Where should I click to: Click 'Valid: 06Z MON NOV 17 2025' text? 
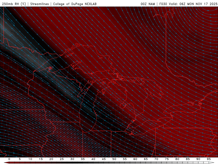pyautogui.click(x=193, y=4)
